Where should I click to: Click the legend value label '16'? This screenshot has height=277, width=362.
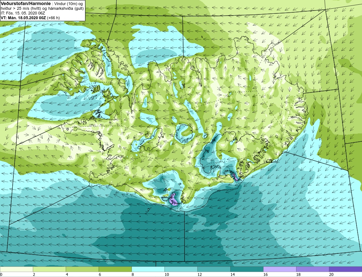coord(265,274)
